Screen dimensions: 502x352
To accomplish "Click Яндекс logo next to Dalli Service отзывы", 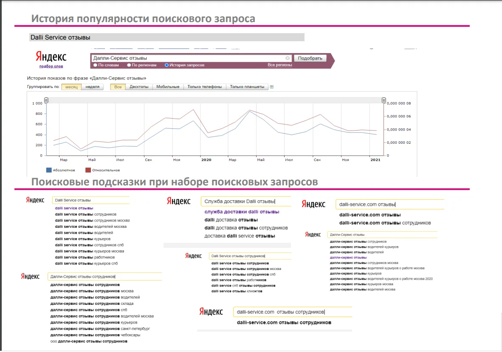I will click(x=35, y=200).
